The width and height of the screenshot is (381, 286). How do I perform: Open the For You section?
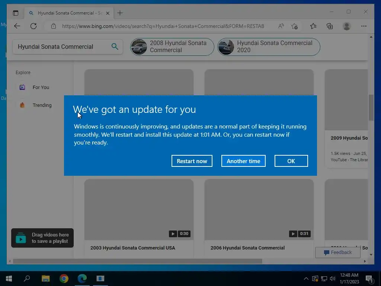[41, 87]
